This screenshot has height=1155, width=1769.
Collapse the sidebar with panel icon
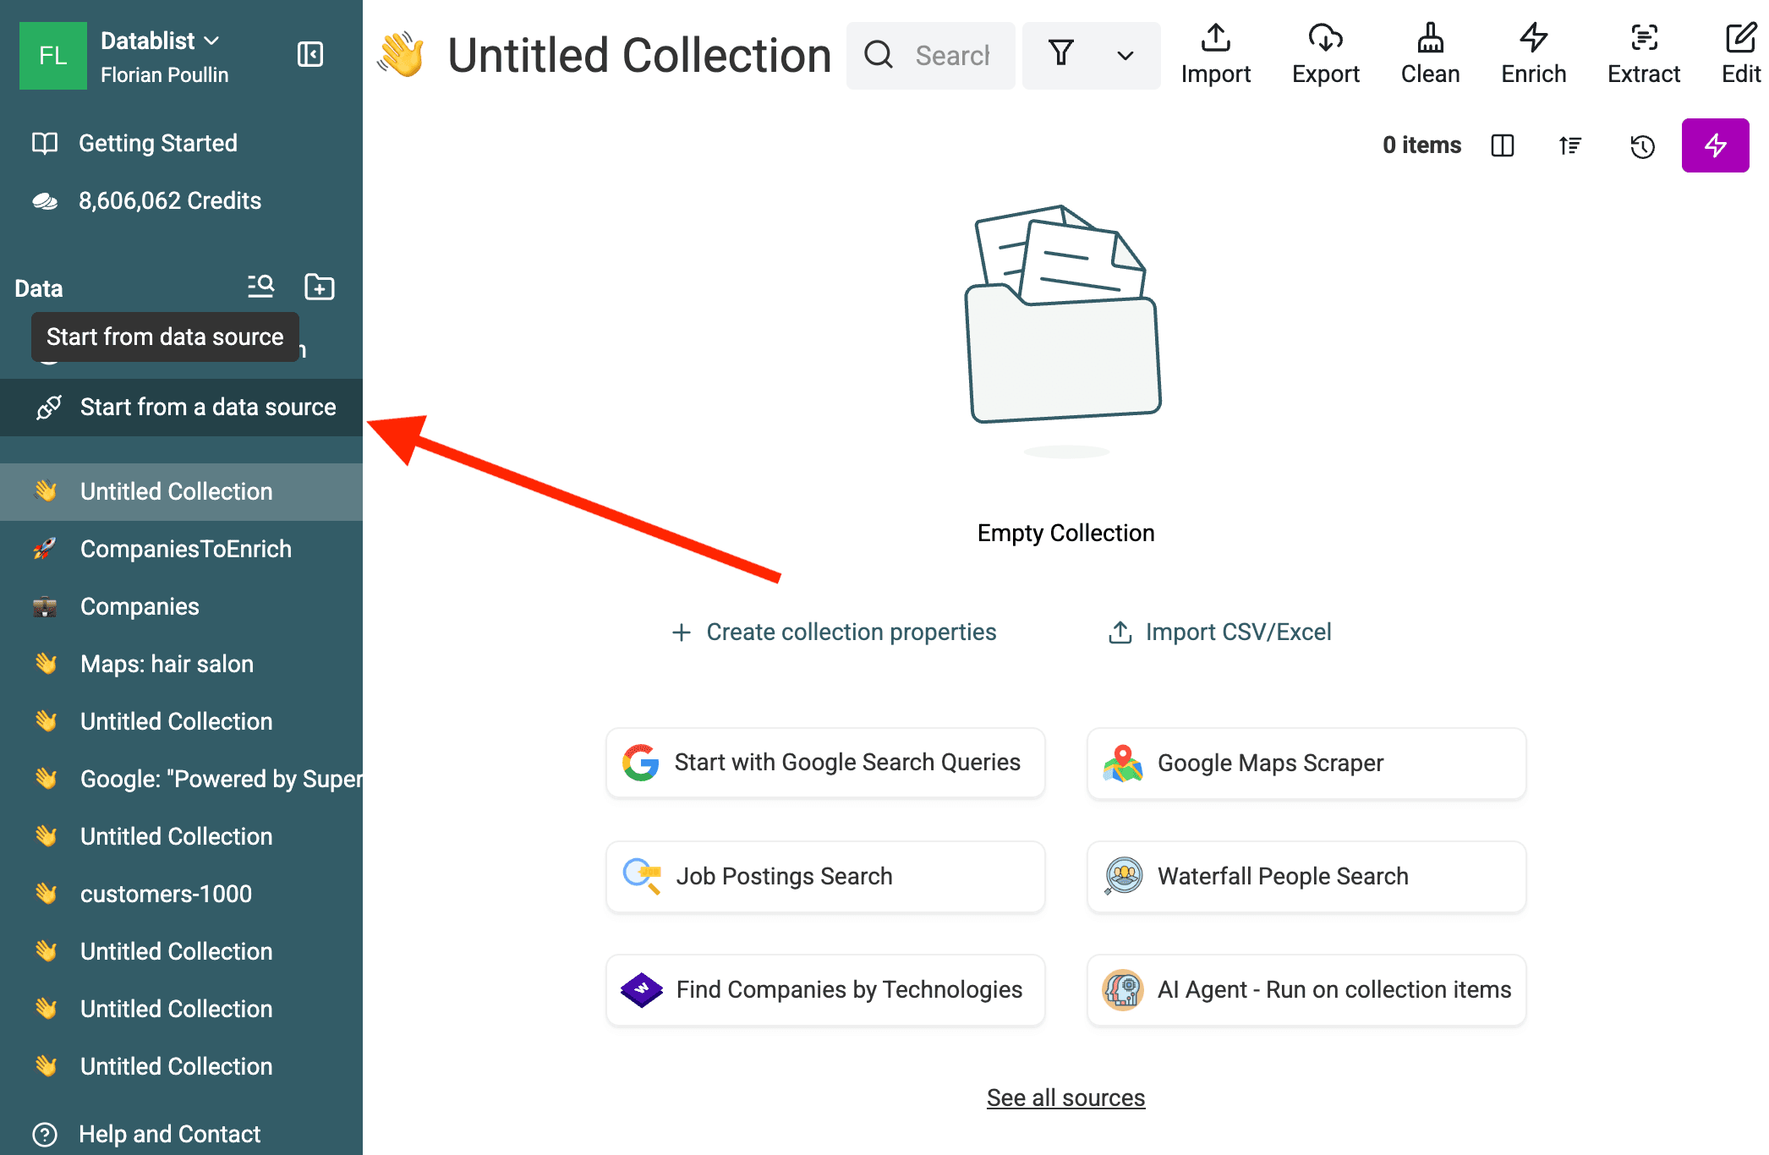(x=310, y=55)
